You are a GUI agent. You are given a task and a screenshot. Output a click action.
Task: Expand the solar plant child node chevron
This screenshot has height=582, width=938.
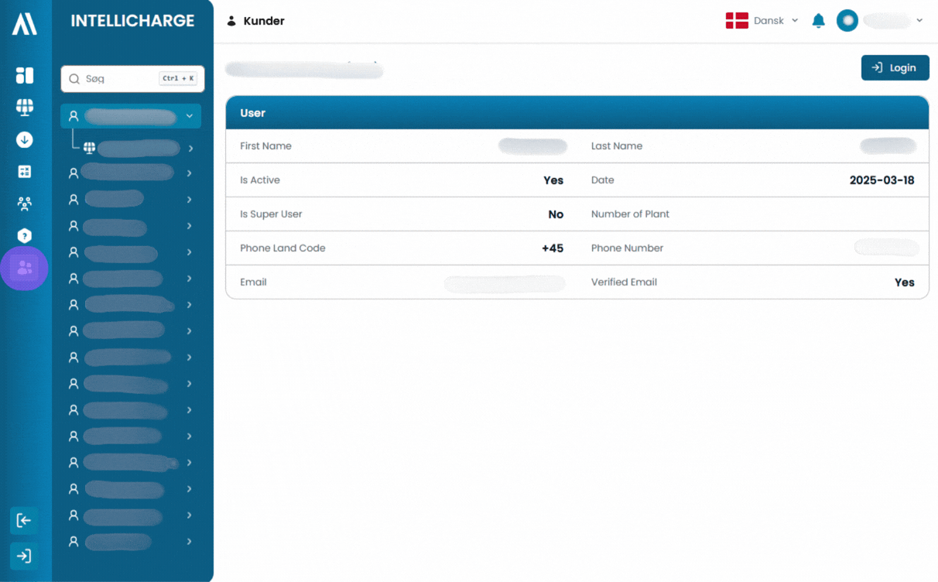click(190, 148)
